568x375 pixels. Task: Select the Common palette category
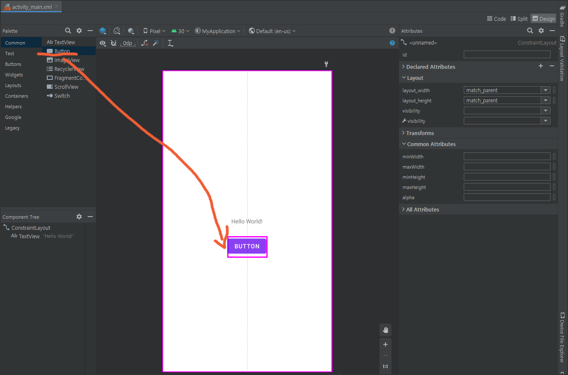point(21,43)
